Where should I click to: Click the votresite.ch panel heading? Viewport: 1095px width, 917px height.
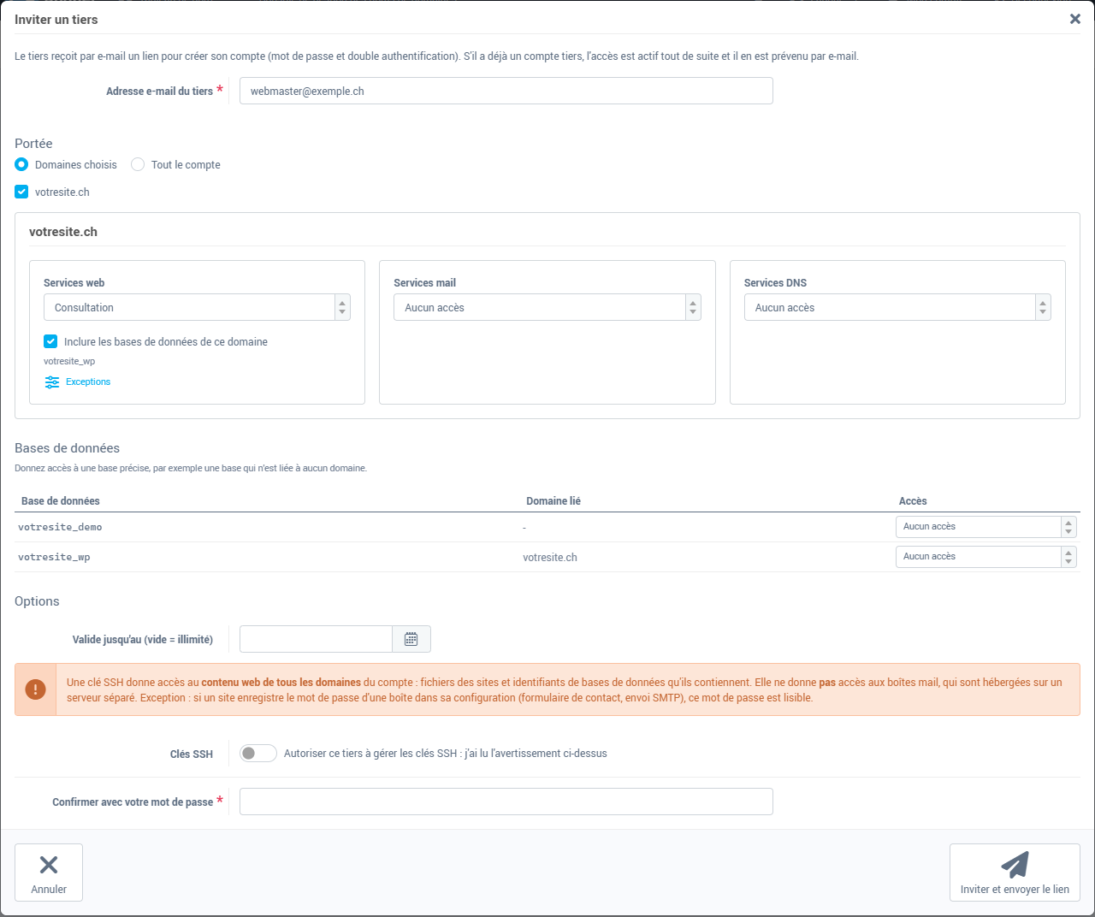coord(63,232)
